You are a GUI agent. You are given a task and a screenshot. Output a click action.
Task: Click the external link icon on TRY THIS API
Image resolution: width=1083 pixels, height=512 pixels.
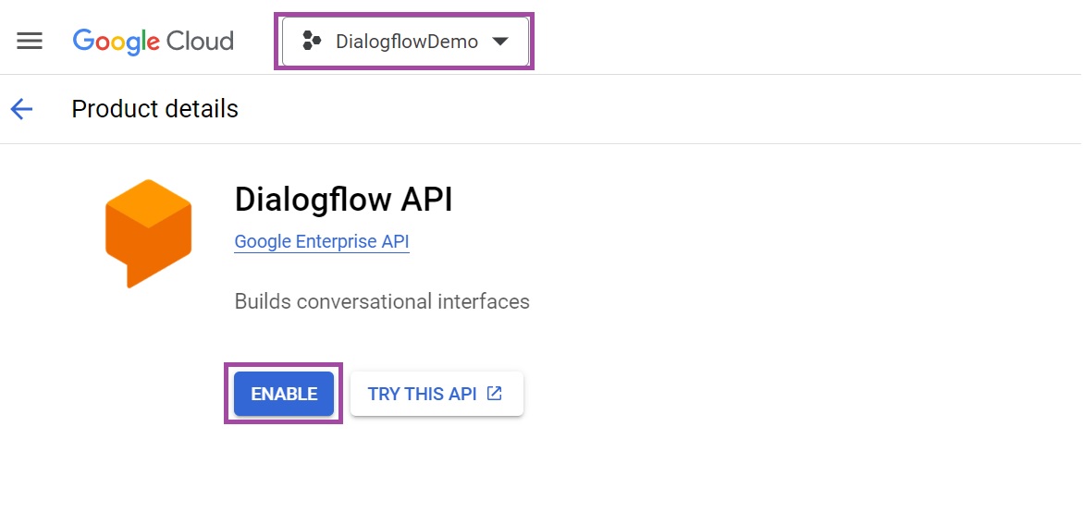coord(495,394)
